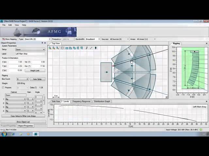Click the Height Limit button
Screen dimensions: 209x156
tap(35, 71)
